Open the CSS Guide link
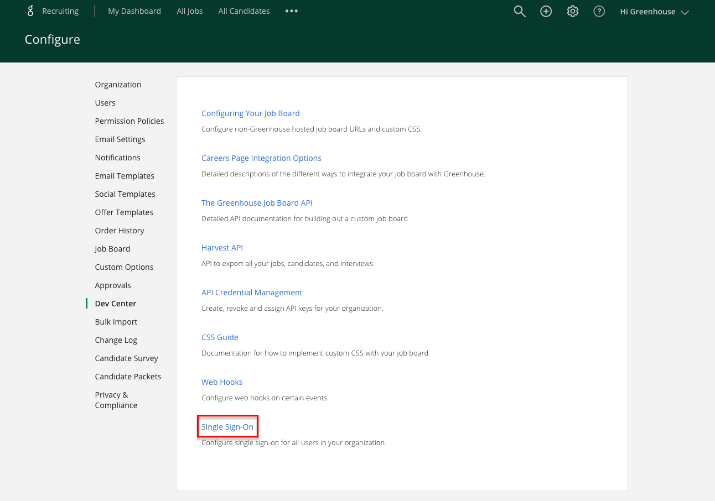This screenshot has height=501, width=715. pos(220,337)
